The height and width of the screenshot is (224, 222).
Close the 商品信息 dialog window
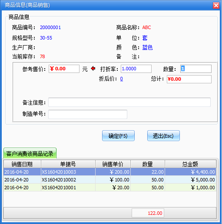pyautogui.click(x=216, y=6)
